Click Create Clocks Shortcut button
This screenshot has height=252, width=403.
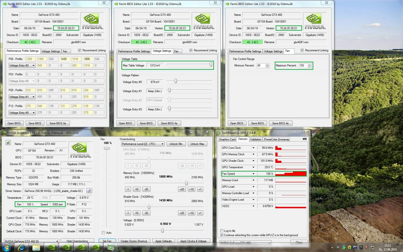coord(134,241)
